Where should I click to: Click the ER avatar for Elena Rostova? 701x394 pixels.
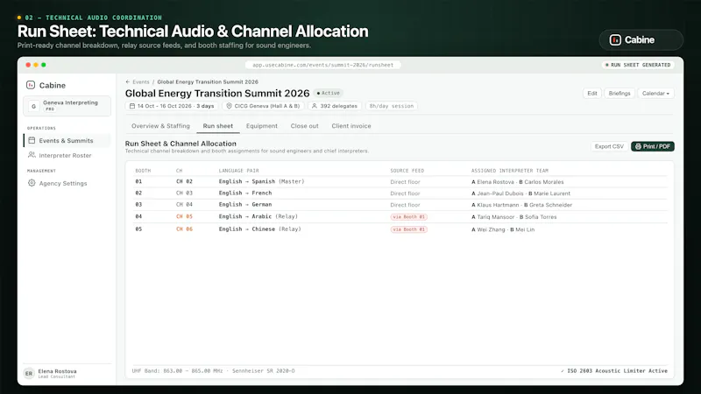pos(29,374)
